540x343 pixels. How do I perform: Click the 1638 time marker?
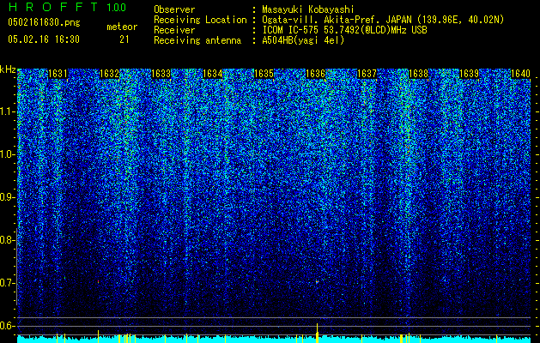[x=418, y=74]
